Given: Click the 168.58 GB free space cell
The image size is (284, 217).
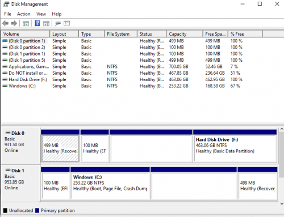Looking at the screenshot, I should tap(215, 86).
